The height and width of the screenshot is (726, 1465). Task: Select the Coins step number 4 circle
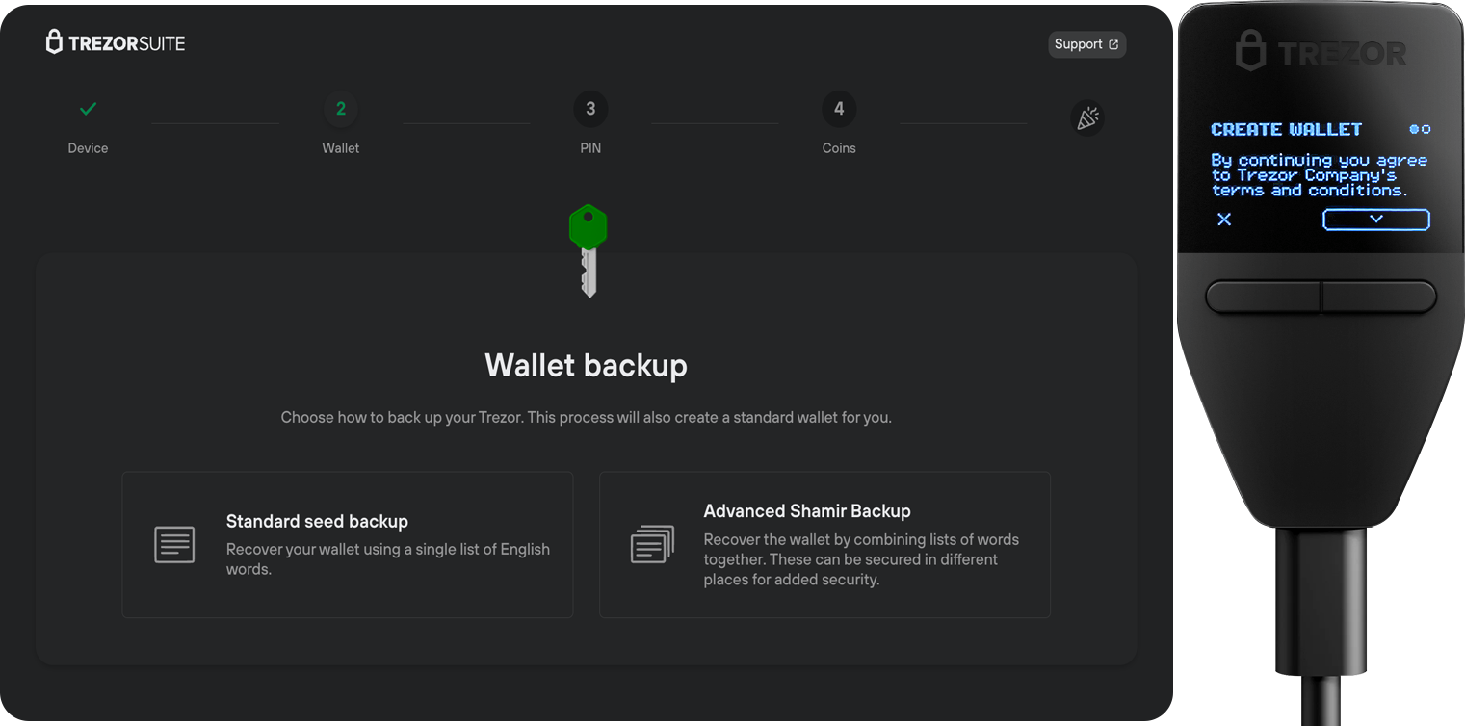839,109
